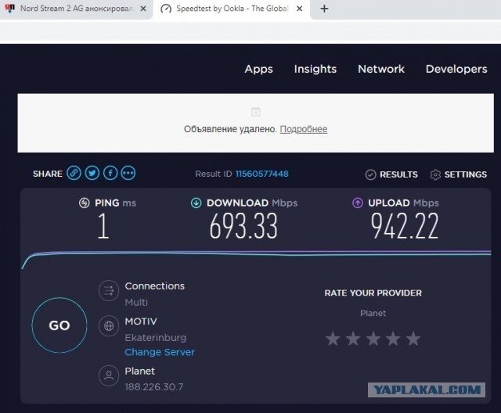Share result on Facebook icon

tap(110, 173)
